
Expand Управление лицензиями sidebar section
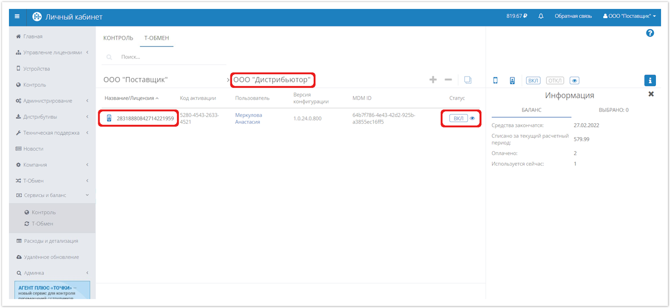coord(52,53)
